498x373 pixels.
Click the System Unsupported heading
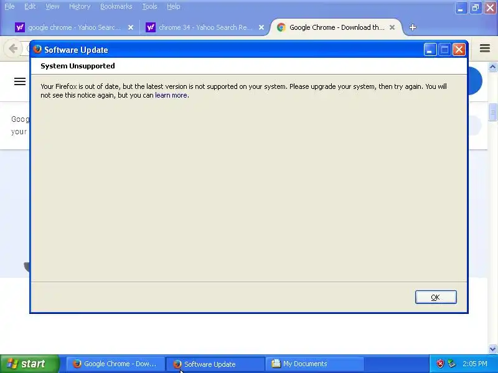[77, 66]
